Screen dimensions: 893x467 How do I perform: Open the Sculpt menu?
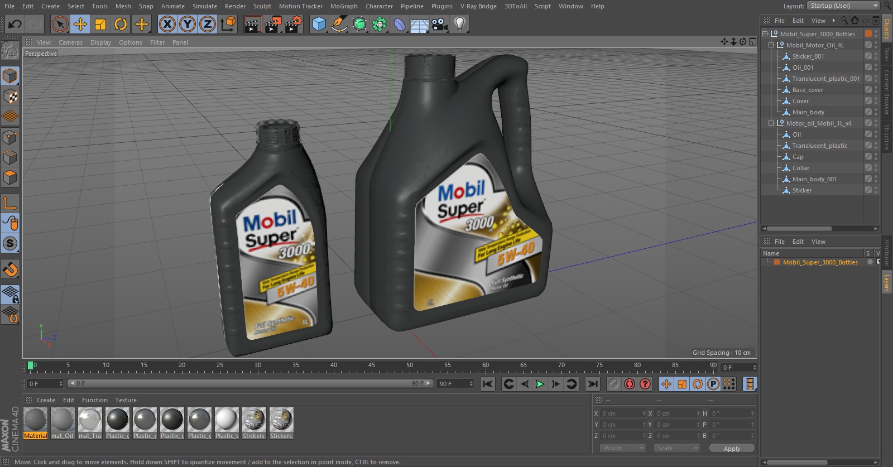coord(262,6)
